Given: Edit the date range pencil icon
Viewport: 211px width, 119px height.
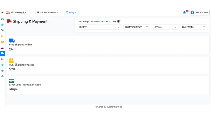Looking at the screenshot, I should tap(119, 21).
